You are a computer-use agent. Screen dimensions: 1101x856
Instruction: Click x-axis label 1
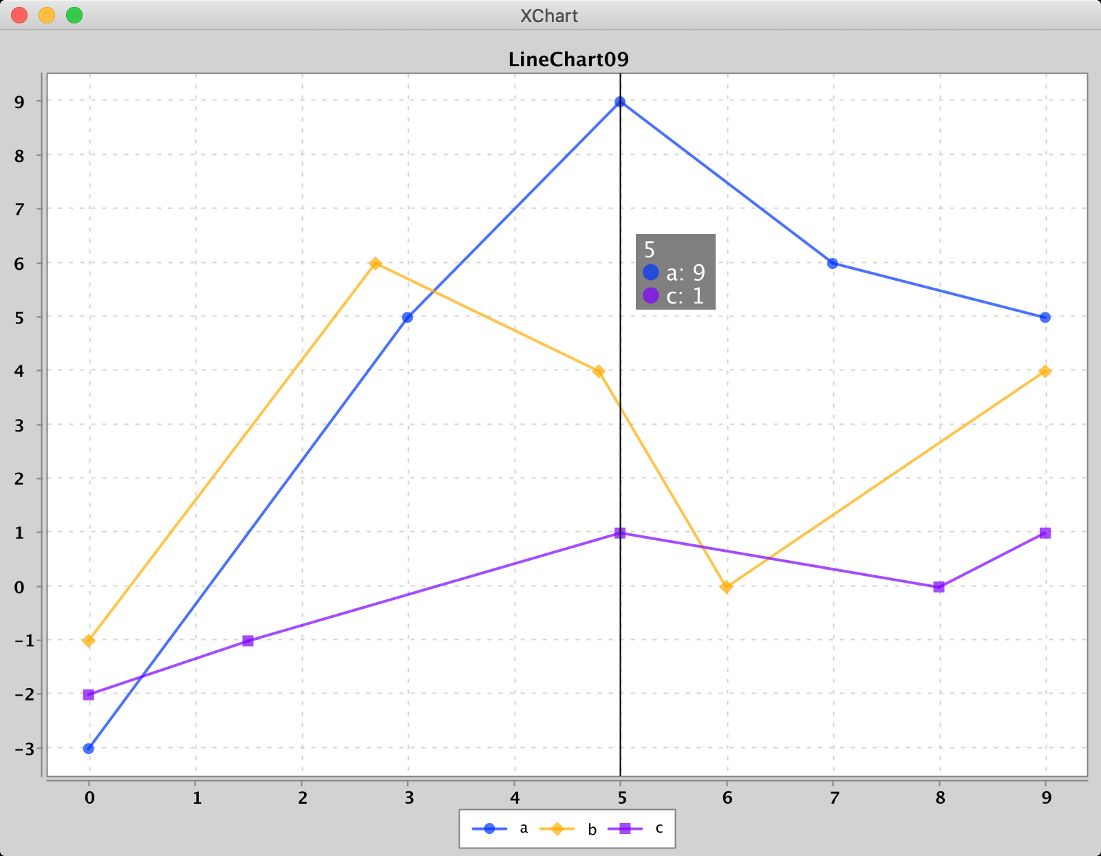pyautogui.click(x=196, y=798)
